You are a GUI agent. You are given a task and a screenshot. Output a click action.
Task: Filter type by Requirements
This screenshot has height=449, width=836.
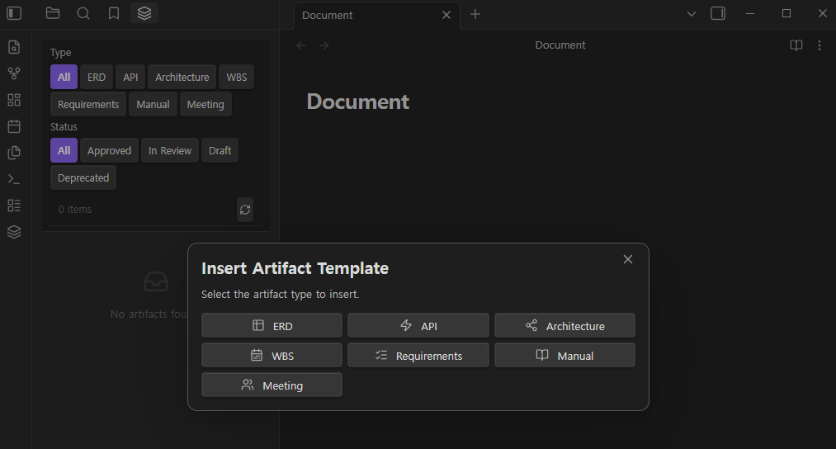(x=88, y=105)
